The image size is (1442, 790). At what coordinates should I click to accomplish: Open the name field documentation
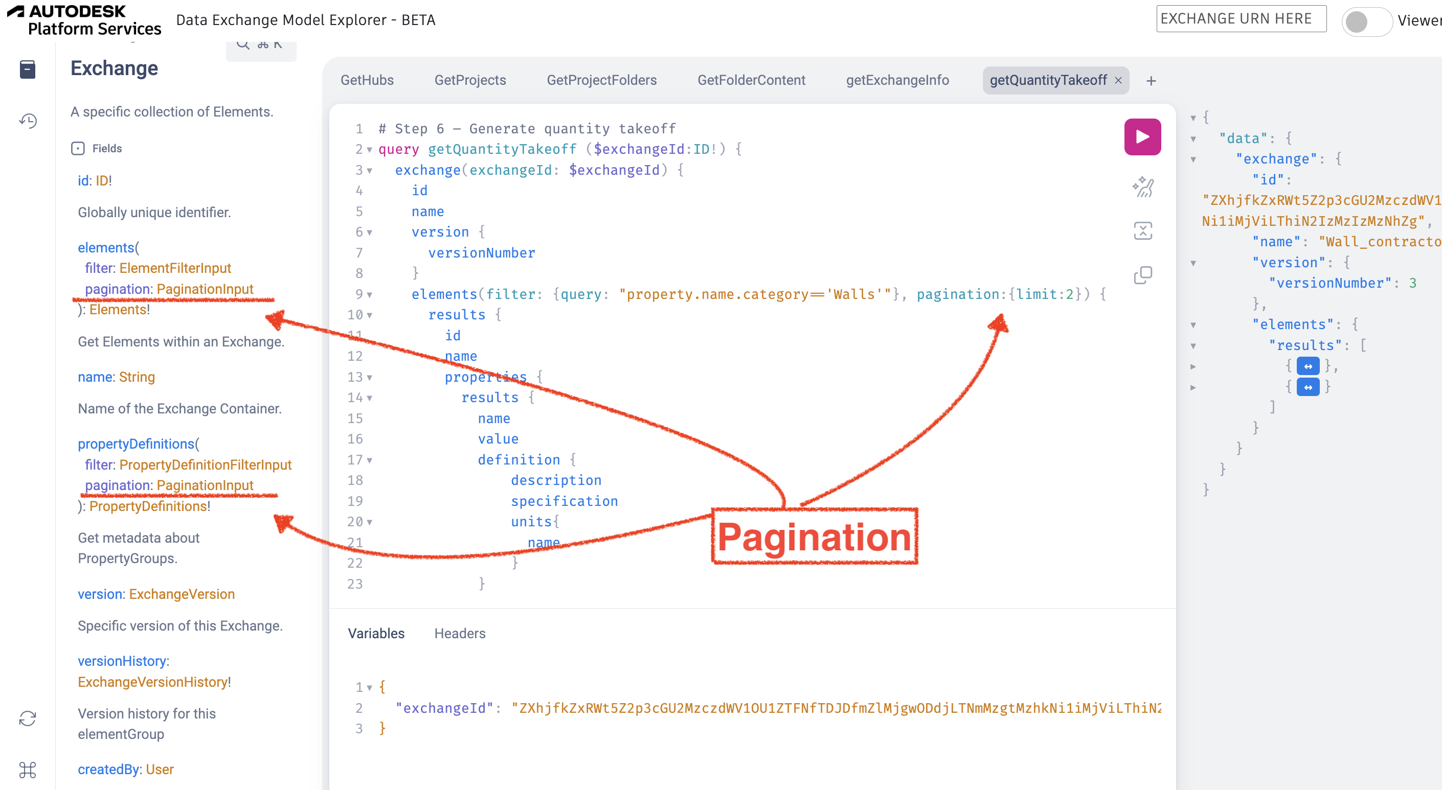[95, 377]
